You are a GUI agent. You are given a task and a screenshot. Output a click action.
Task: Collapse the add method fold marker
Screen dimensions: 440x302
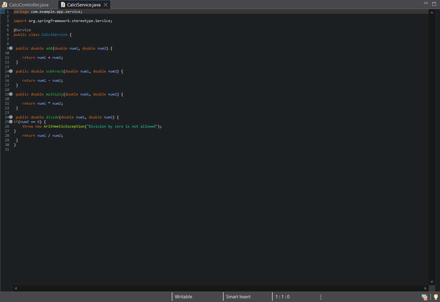[x=11, y=48]
